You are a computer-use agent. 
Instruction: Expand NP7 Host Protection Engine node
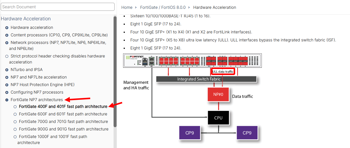click(7, 85)
